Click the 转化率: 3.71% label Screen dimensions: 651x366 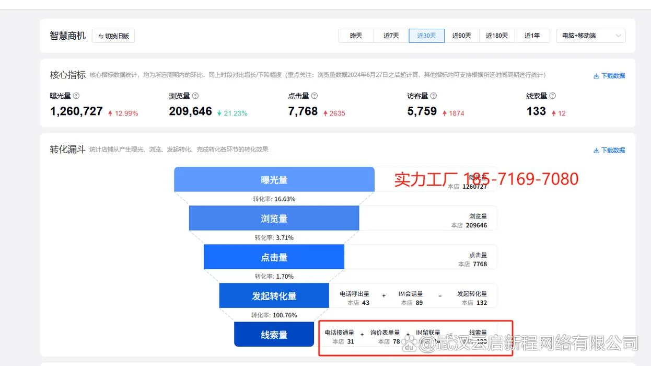(x=274, y=237)
